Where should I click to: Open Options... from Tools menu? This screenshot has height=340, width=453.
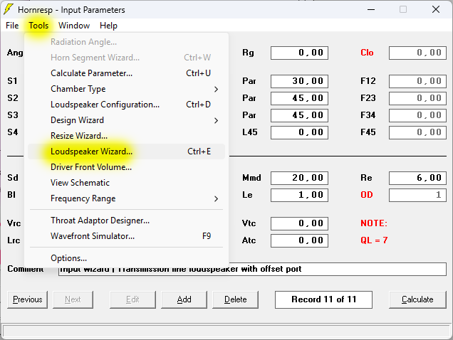[x=126, y=258]
